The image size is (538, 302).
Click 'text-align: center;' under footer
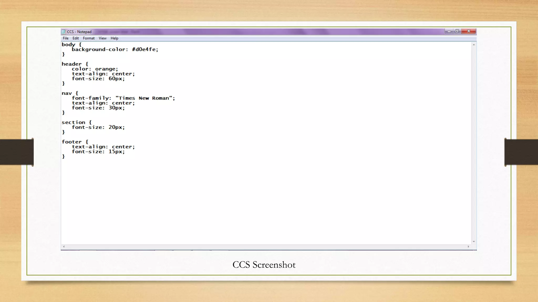tap(103, 147)
